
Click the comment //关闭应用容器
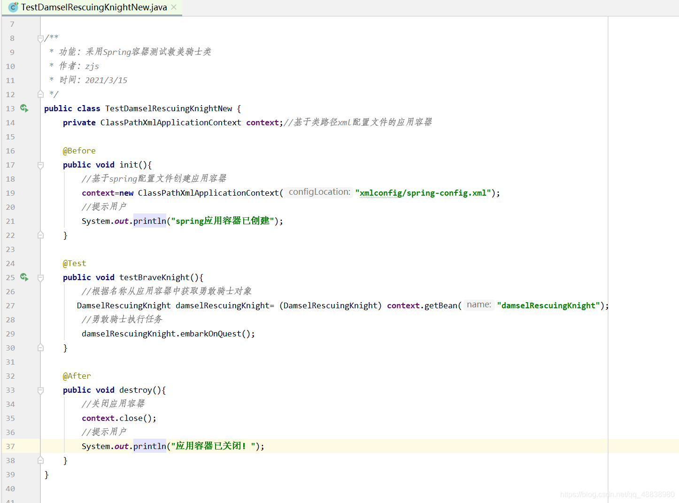pos(113,404)
